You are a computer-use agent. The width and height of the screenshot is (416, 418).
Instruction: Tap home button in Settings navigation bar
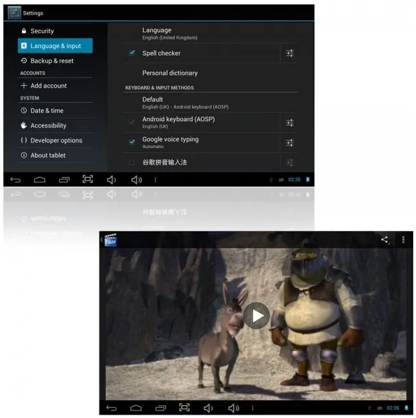(40, 180)
